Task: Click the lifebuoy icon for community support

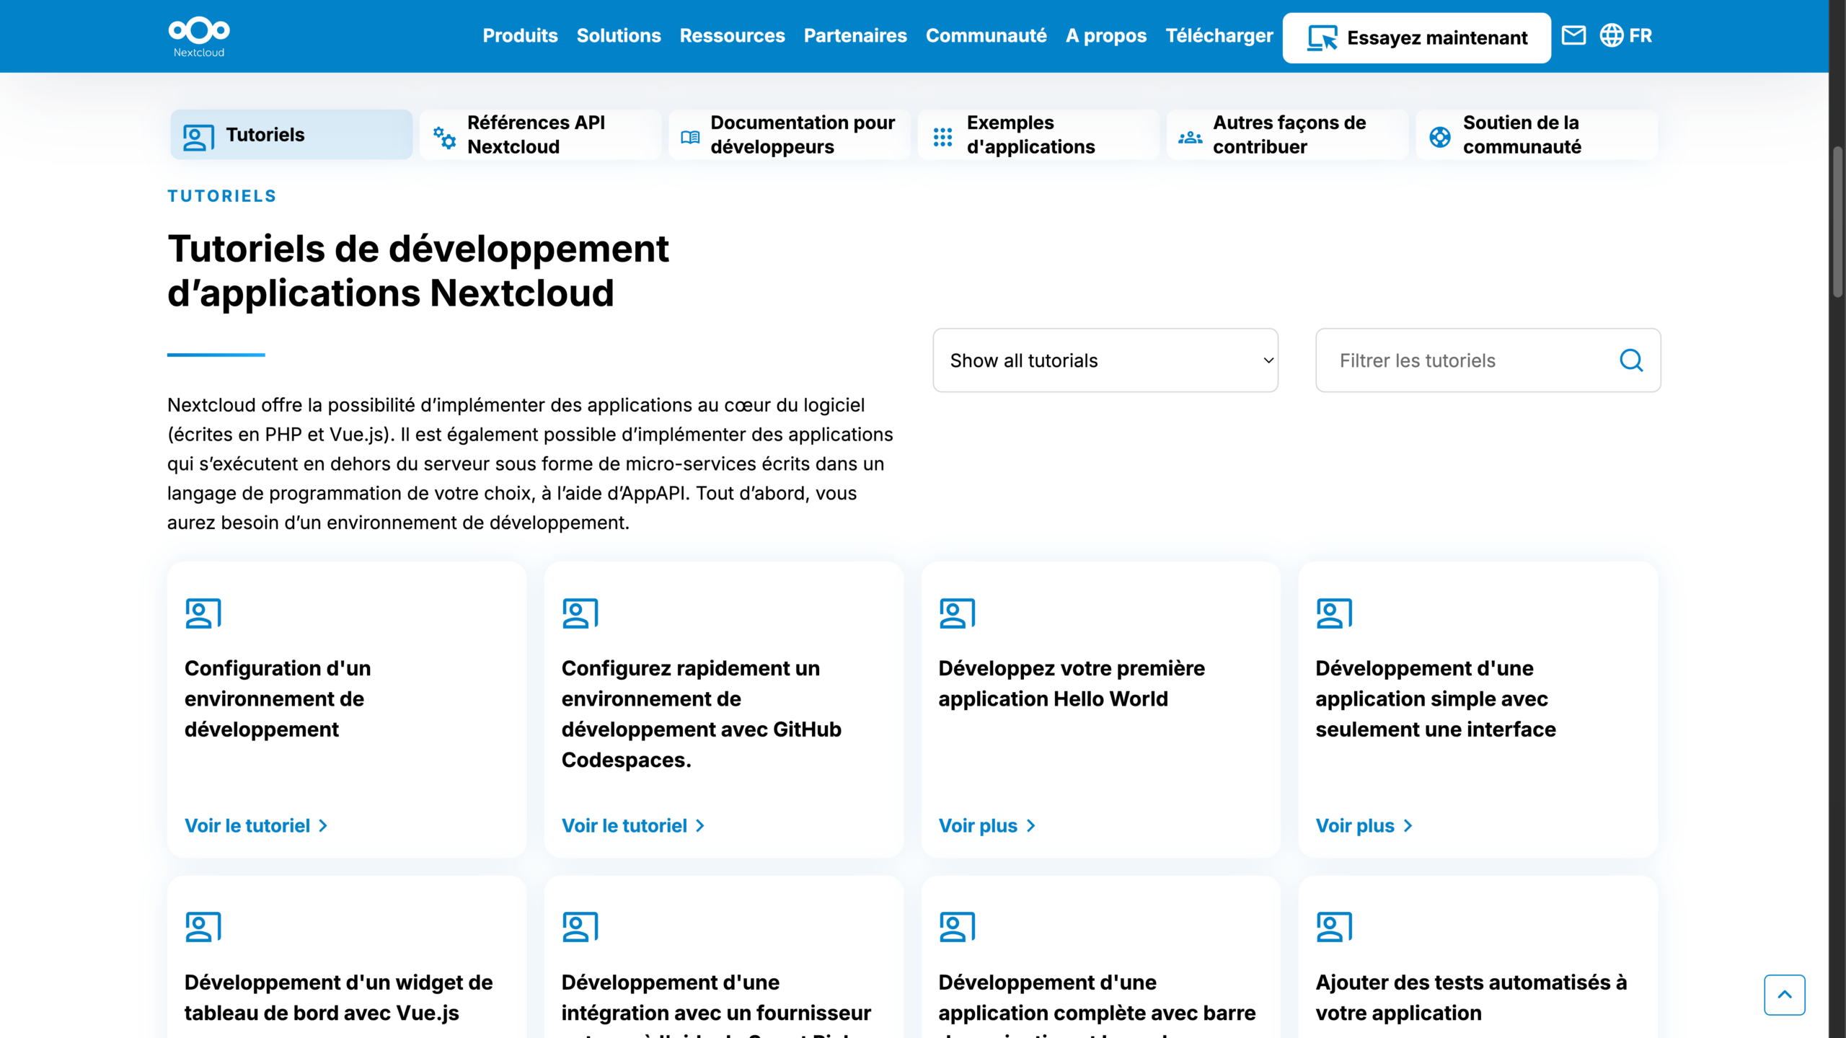Action: click(x=1440, y=136)
